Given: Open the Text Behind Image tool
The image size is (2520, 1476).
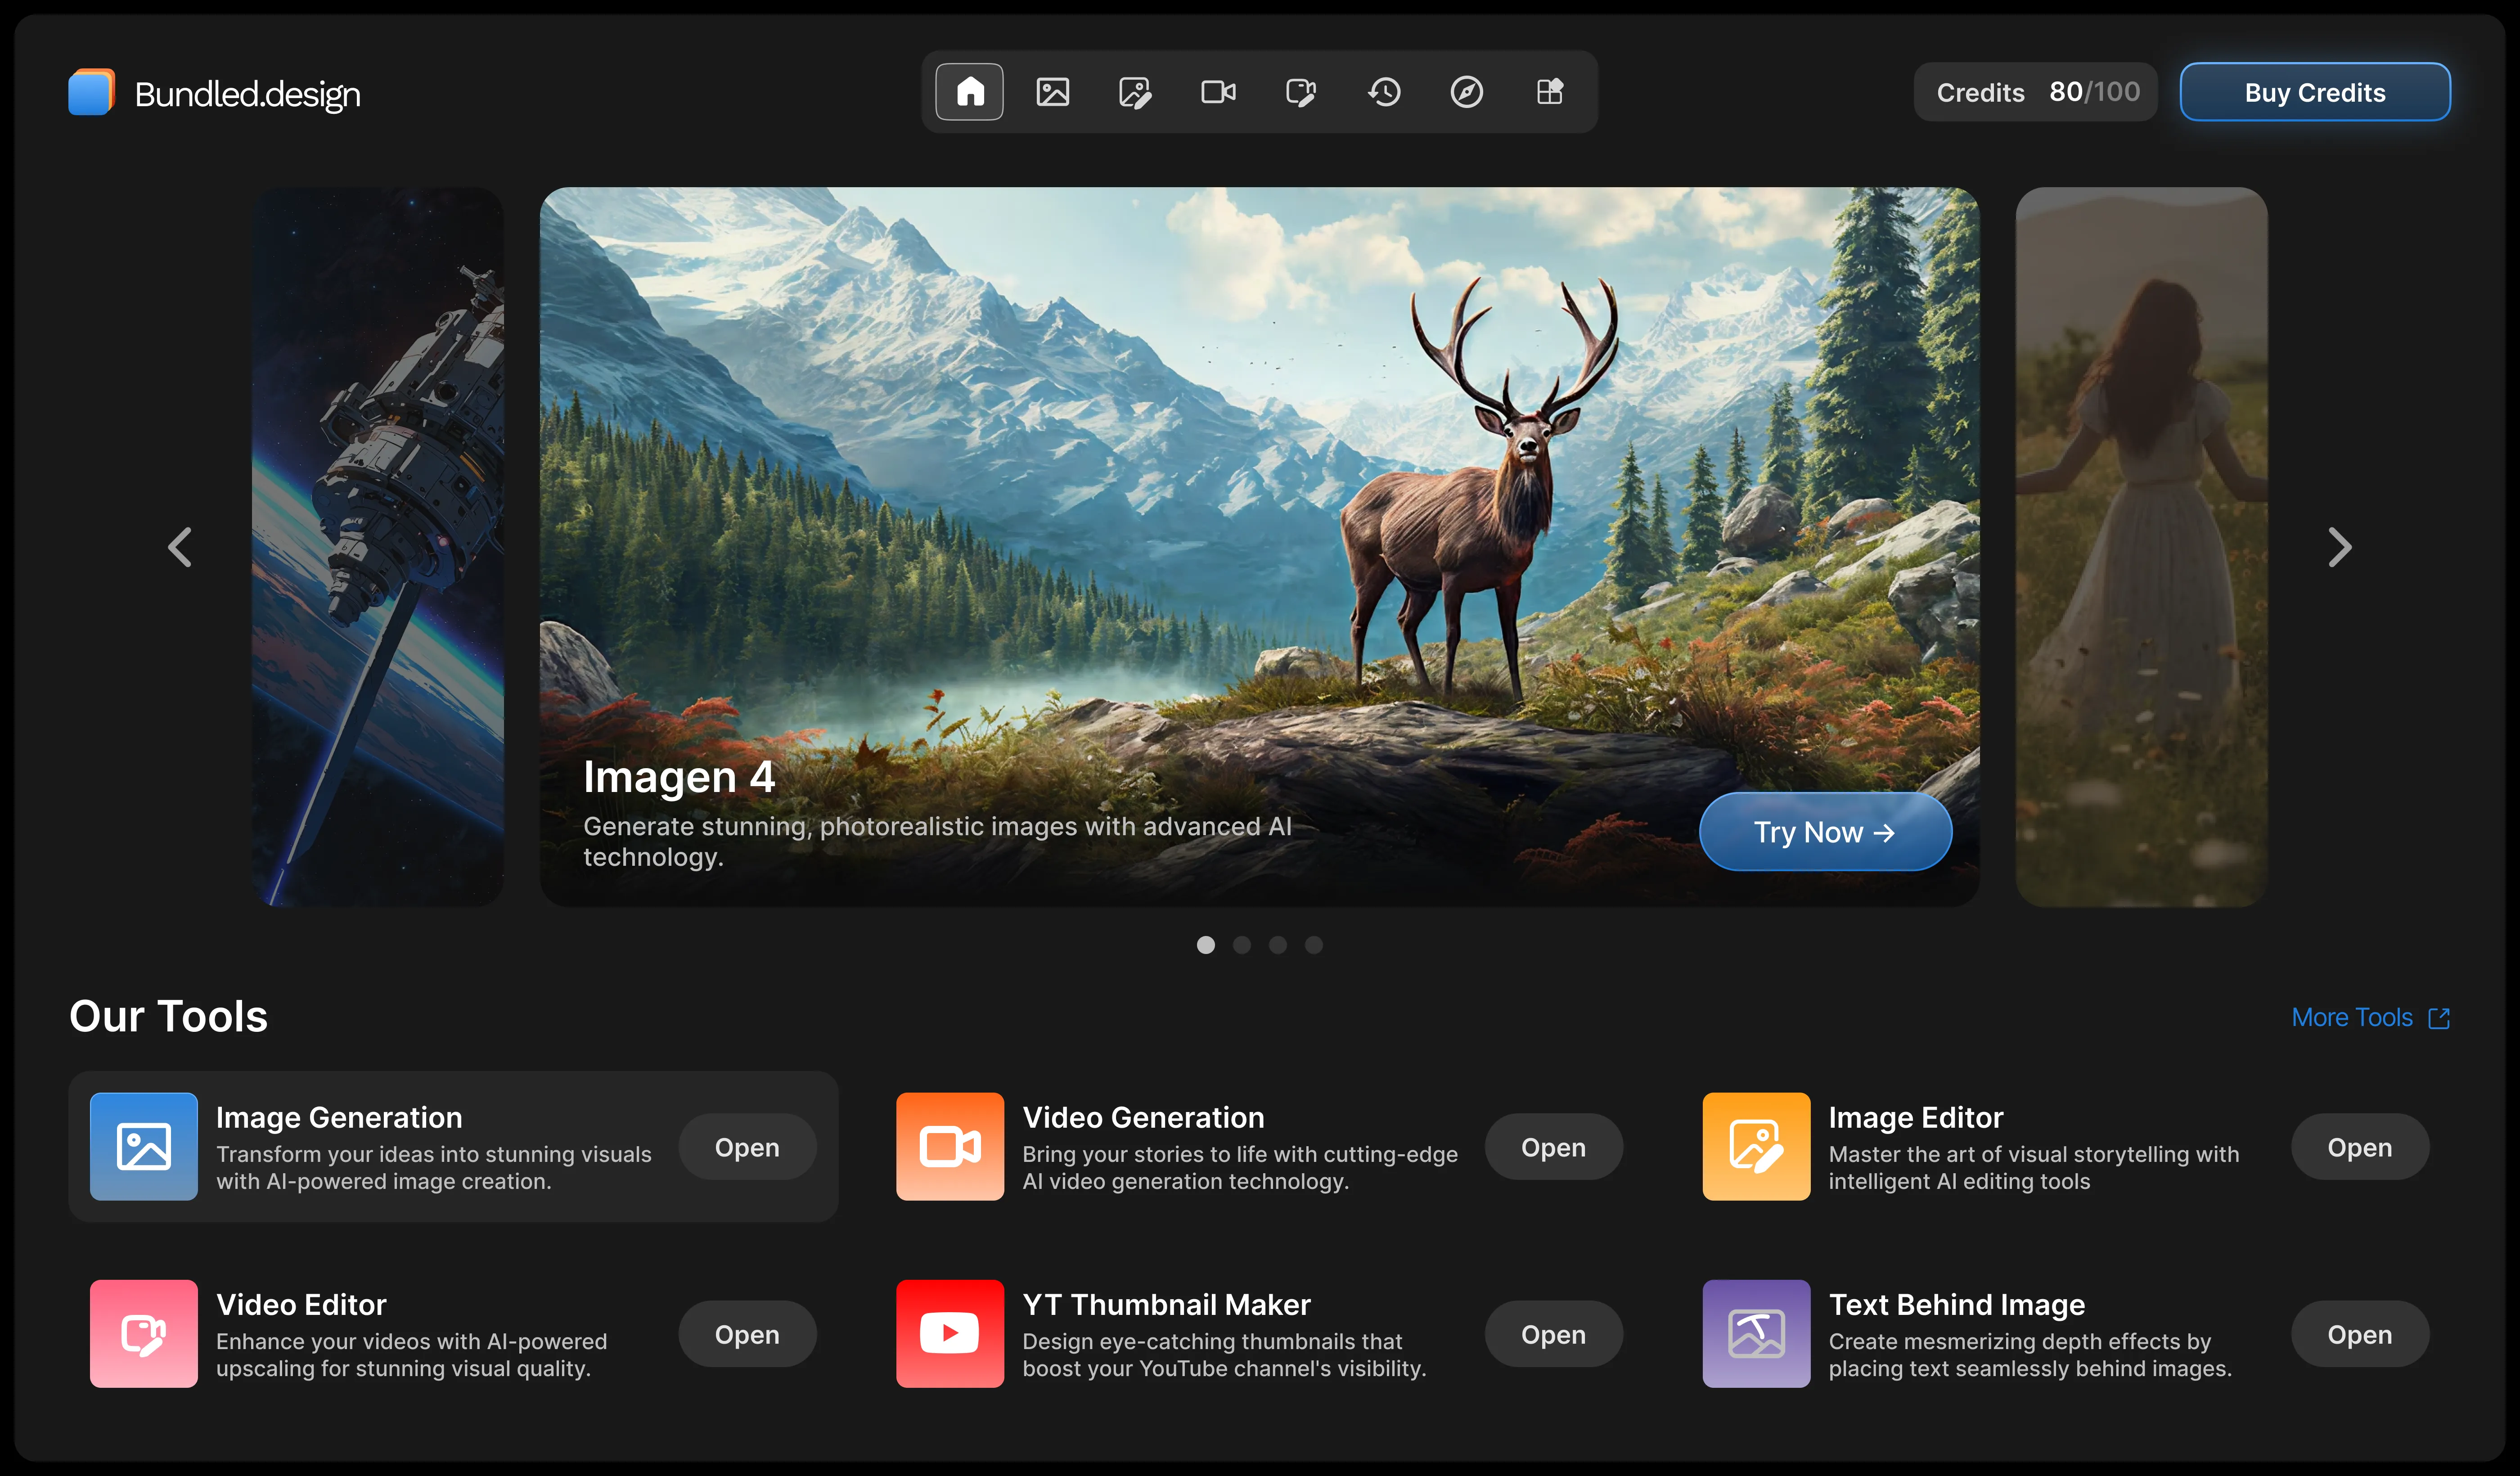Looking at the screenshot, I should pos(2360,1334).
